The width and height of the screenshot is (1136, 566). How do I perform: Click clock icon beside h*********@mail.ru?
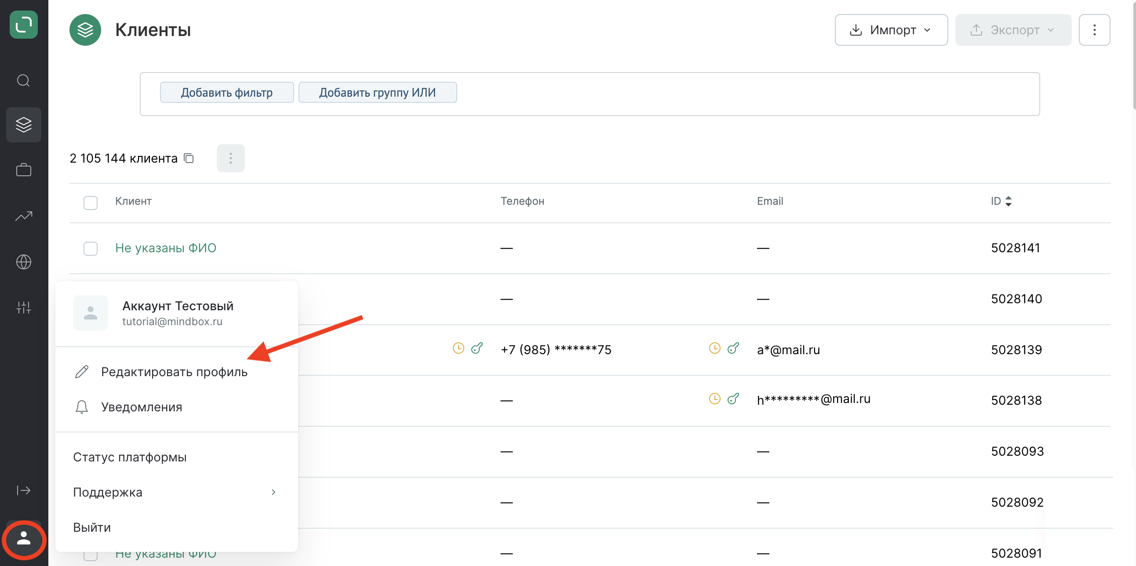715,399
